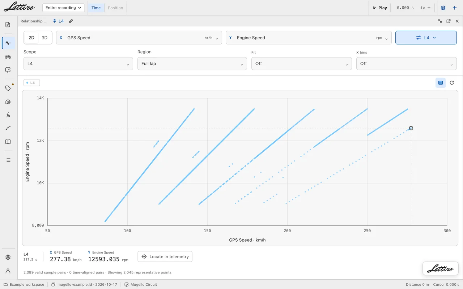
Task: Open the tags sidebar icon
Action: (x=8, y=88)
